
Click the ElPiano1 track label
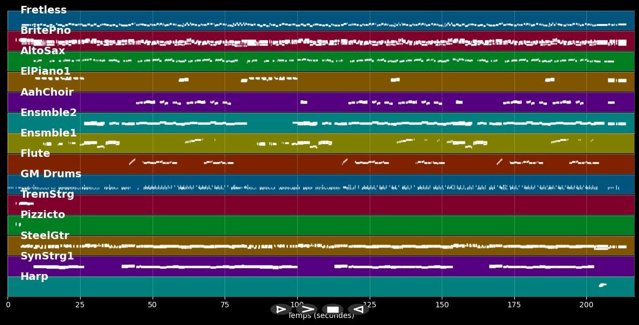[x=45, y=71]
